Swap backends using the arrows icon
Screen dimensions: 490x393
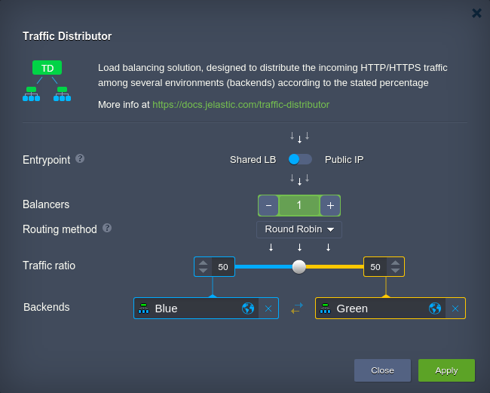[297, 308]
